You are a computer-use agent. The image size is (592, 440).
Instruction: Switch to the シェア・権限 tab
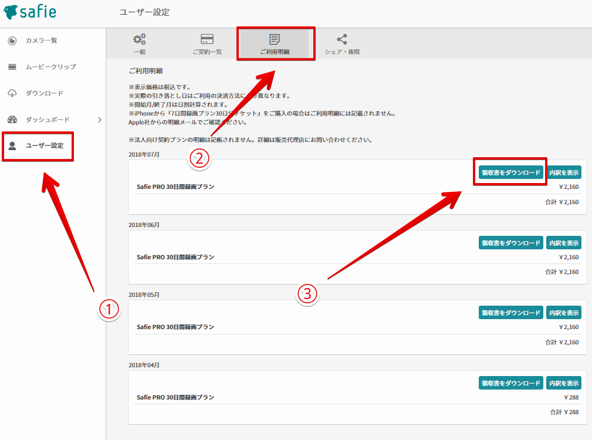(x=342, y=44)
